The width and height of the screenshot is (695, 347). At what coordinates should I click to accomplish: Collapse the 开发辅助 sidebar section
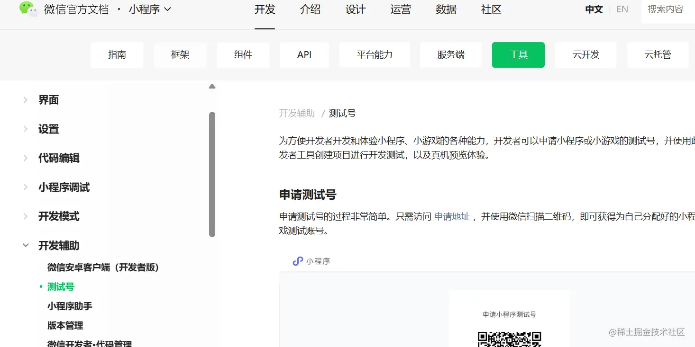coord(26,245)
